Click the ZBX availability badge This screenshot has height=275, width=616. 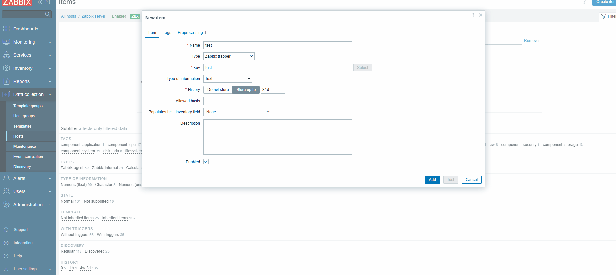135,16
